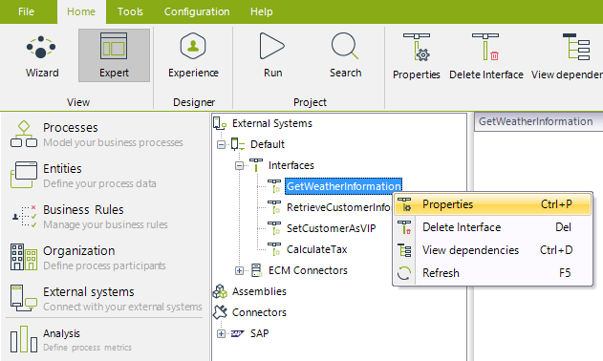The width and height of the screenshot is (603, 361).
Task: Click 'Define your process data' text
Action: (99, 183)
